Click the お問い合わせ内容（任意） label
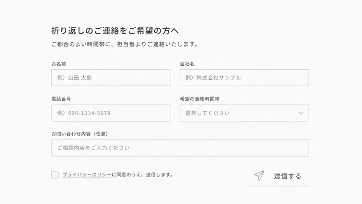 point(80,134)
